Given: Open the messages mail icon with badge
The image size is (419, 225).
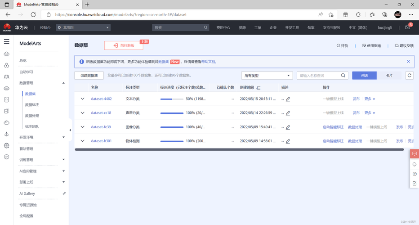Looking at the screenshot, I should pyautogui.click(x=408, y=27).
